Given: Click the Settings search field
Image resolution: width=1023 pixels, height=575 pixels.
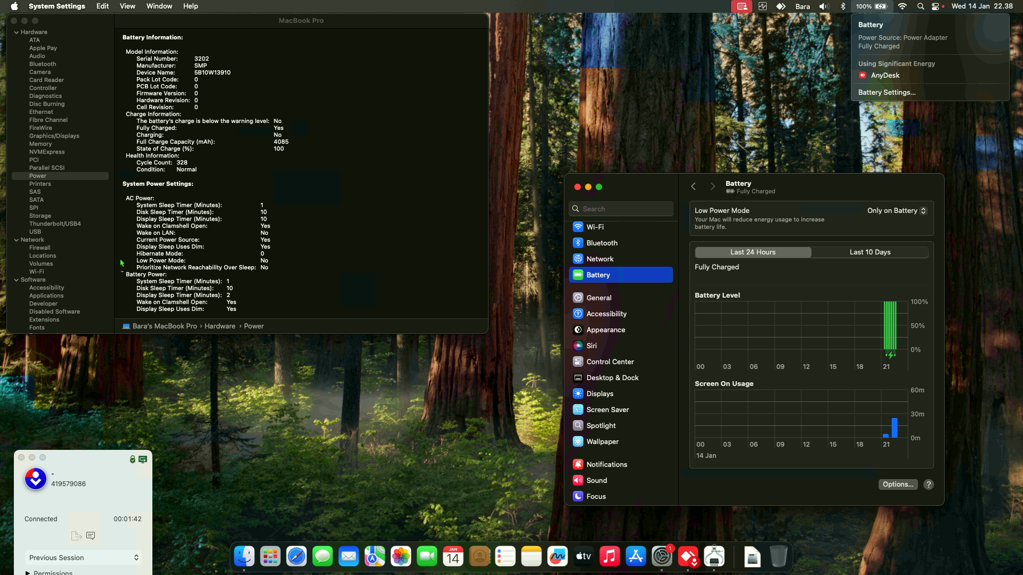Looking at the screenshot, I should (621, 209).
